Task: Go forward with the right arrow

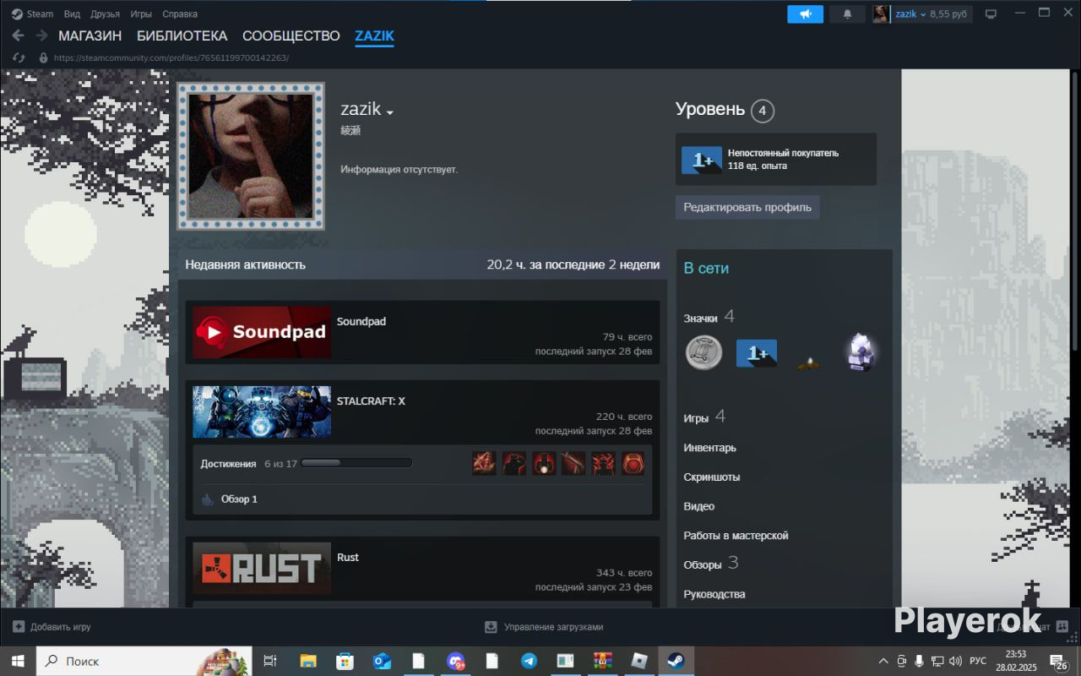Action: coord(41,35)
